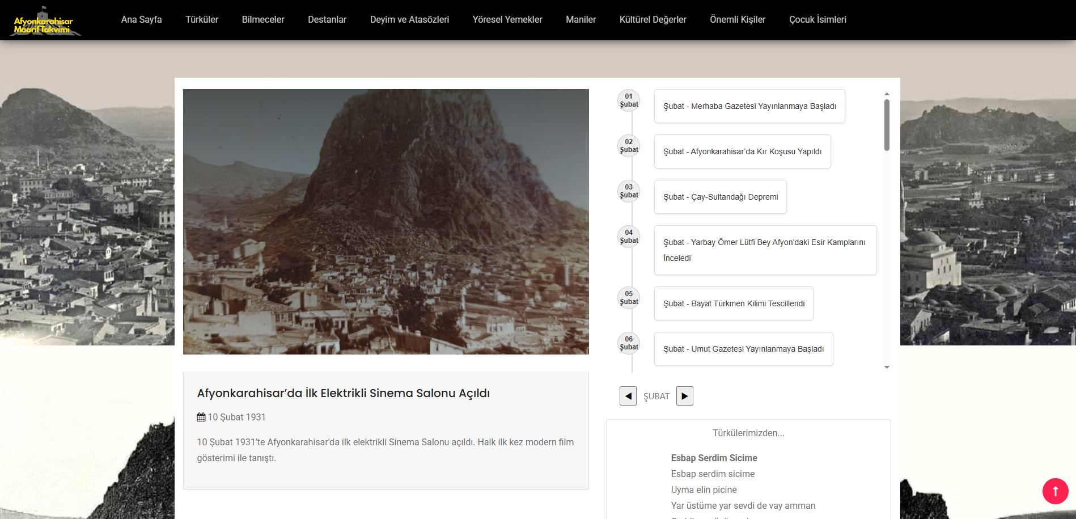
Task: Select the 06 Şubat date marker
Action: [x=629, y=343]
